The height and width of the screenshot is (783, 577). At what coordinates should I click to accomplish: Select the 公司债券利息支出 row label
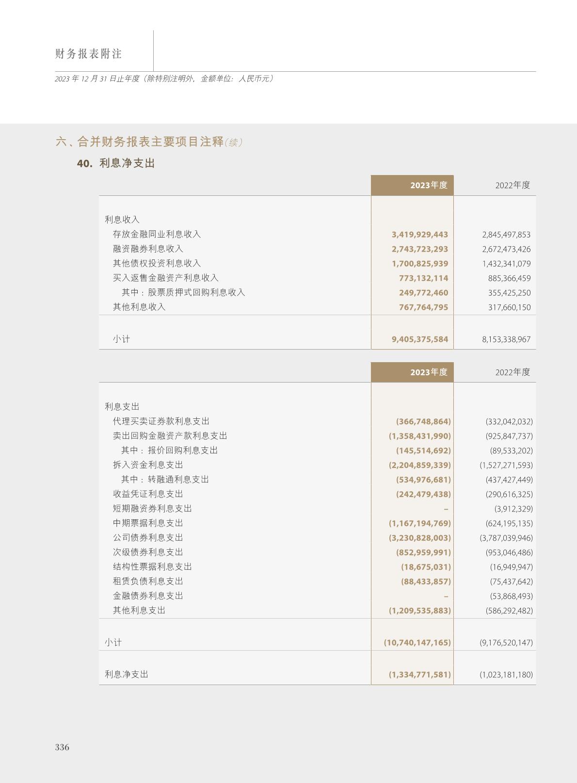pyautogui.click(x=148, y=538)
